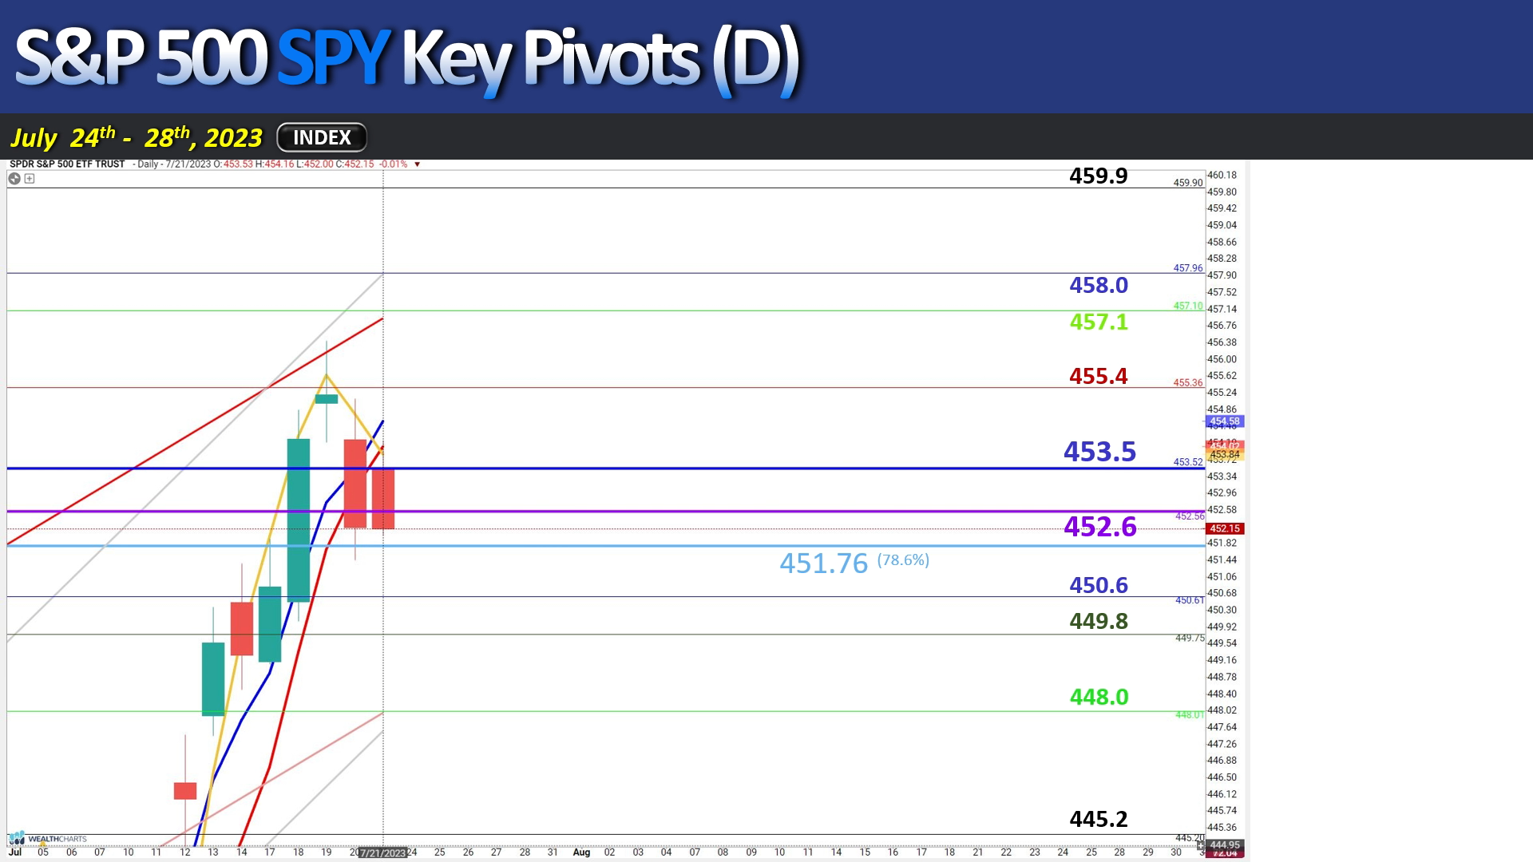The width and height of the screenshot is (1533, 862).
Task: Click the green 457.1 pivot label
Action: click(x=1099, y=322)
